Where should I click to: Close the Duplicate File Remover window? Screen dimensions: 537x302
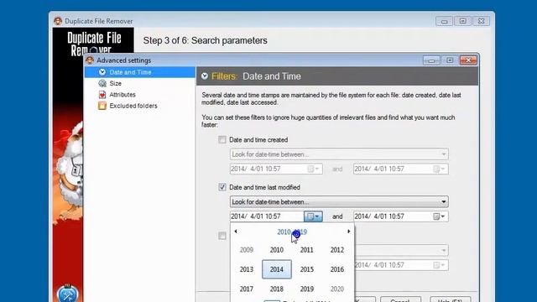(481, 21)
